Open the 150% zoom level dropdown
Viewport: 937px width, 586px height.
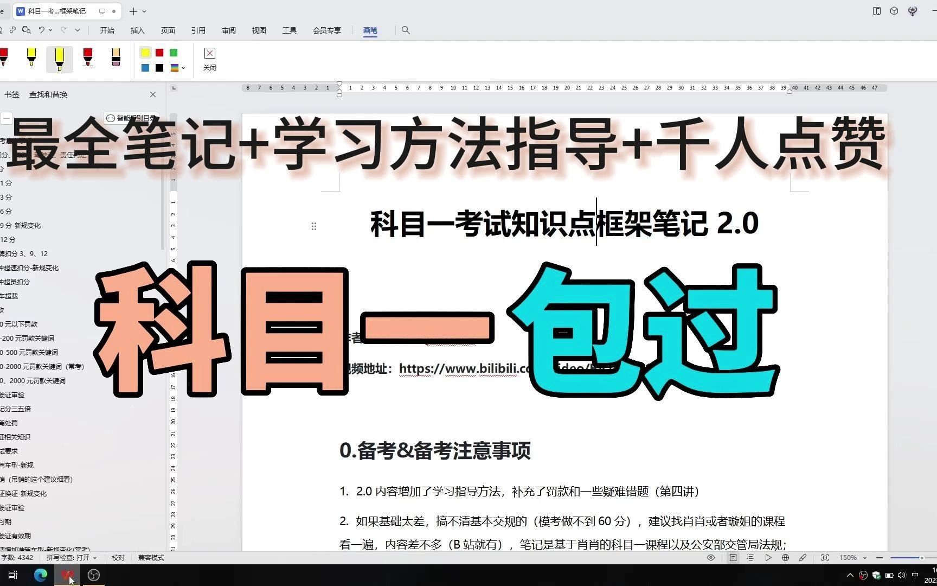tap(853, 557)
